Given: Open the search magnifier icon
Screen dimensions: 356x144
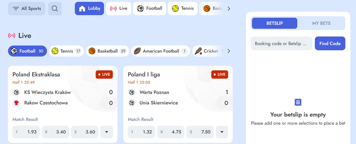Looking at the screenshot, I should [55, 9].
